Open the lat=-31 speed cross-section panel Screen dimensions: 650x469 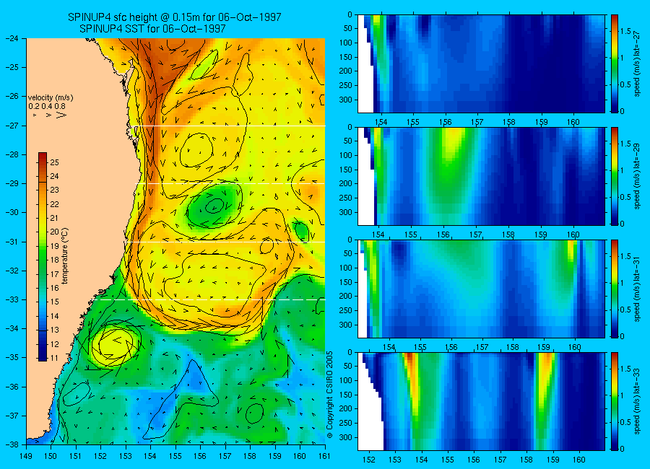[x=481, y=289]
